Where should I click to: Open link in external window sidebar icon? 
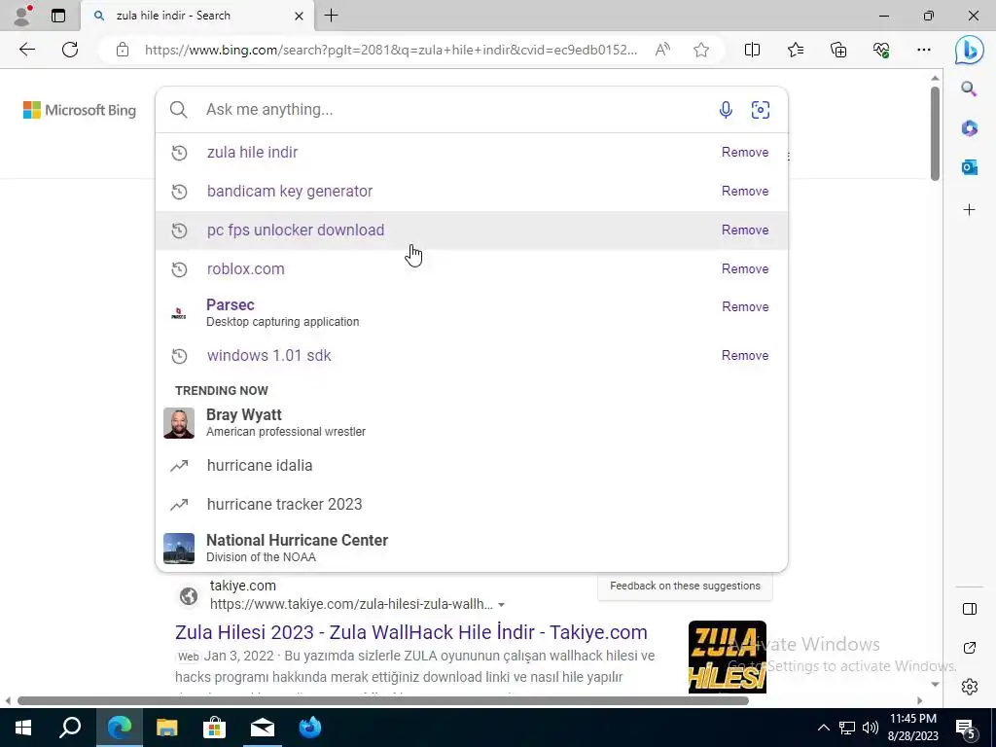970,647
